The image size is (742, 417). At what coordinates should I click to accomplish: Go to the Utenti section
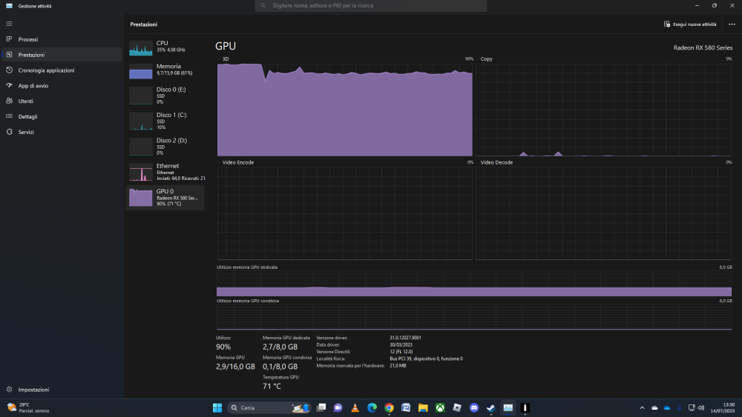tap(62, 101)
